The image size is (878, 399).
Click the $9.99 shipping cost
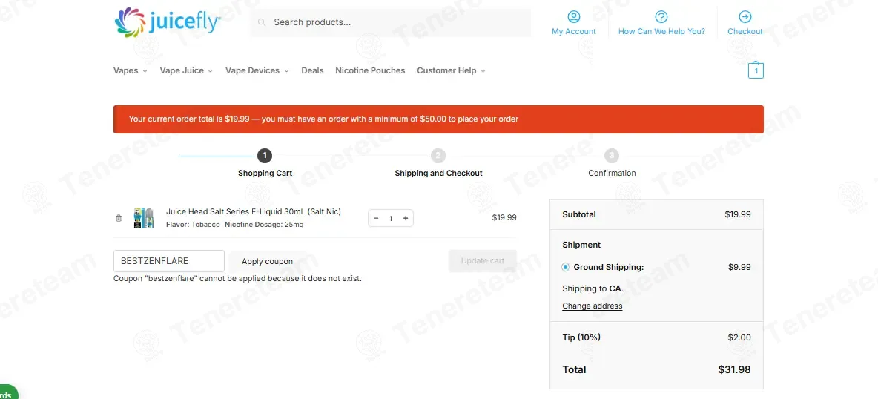tap(739, 267)
